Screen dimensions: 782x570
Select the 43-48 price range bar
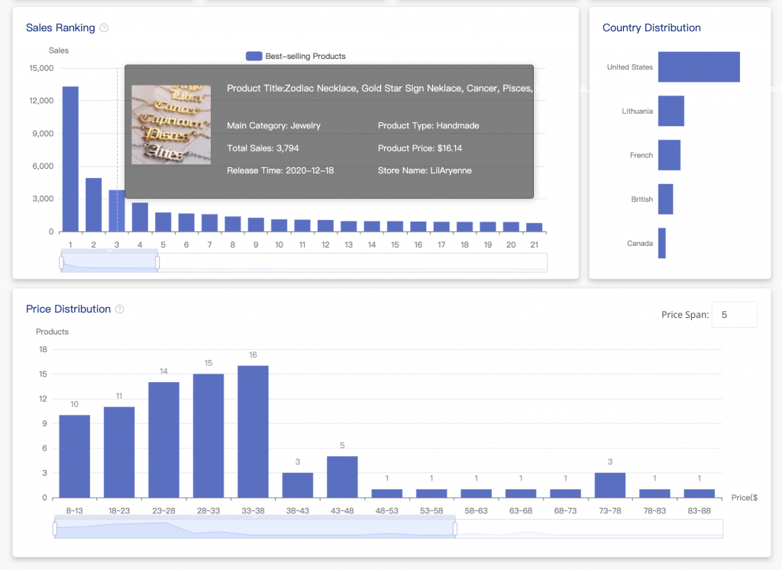click(342, 477)
